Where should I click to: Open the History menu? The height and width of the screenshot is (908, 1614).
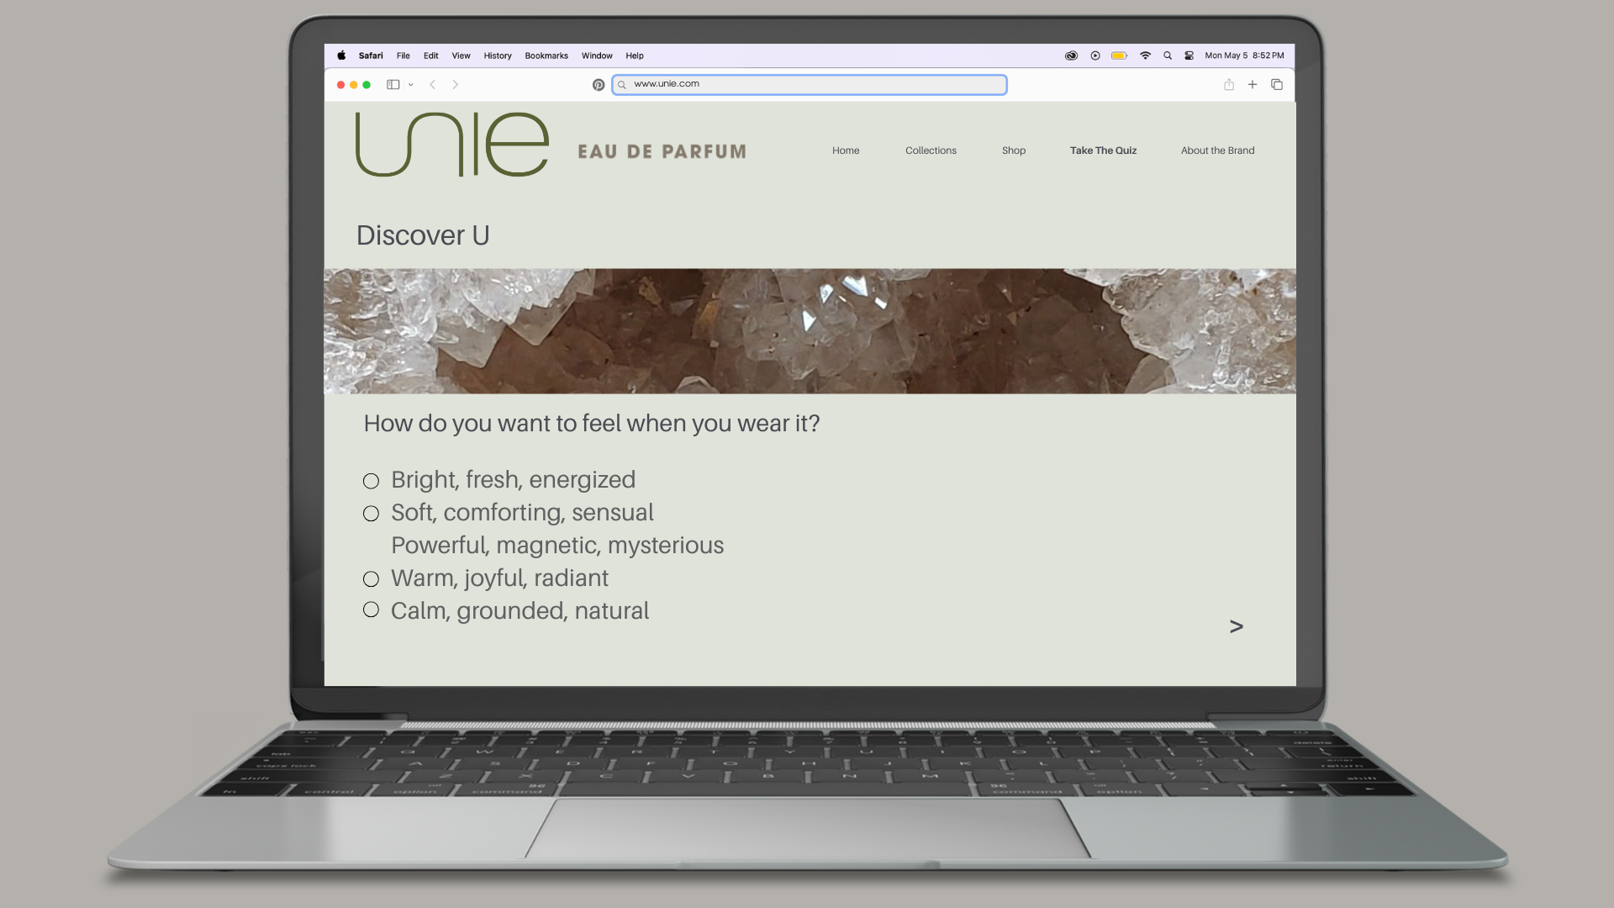498,55
